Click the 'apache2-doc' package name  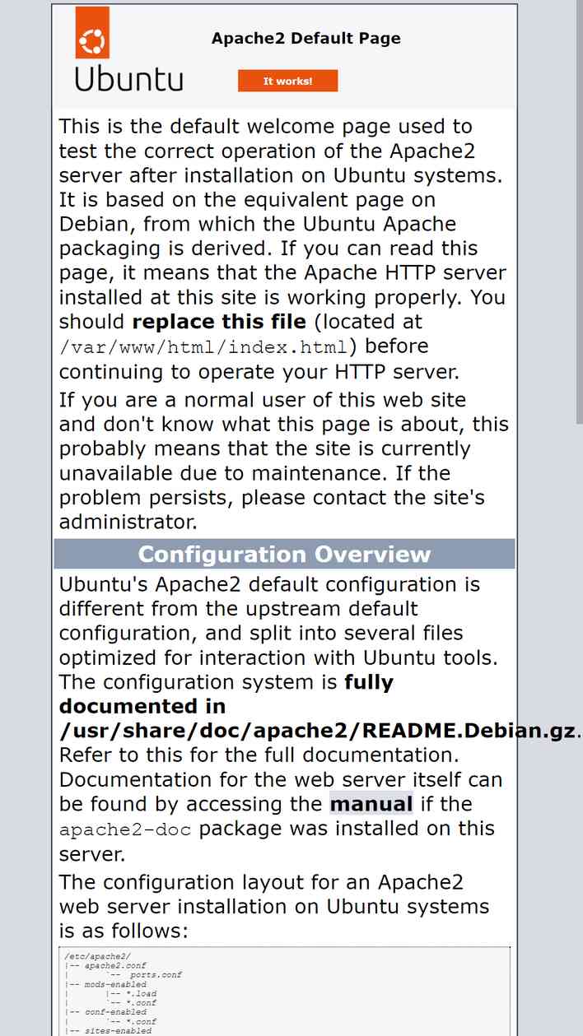pos(125,829)
